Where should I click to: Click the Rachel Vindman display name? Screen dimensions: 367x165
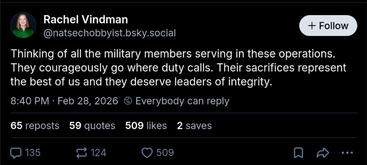click(x=86, y=20)
